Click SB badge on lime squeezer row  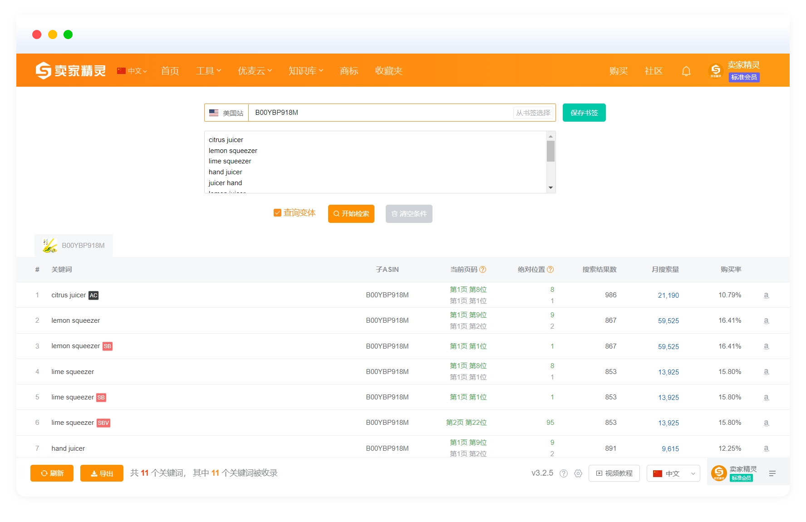coord(101,397)
